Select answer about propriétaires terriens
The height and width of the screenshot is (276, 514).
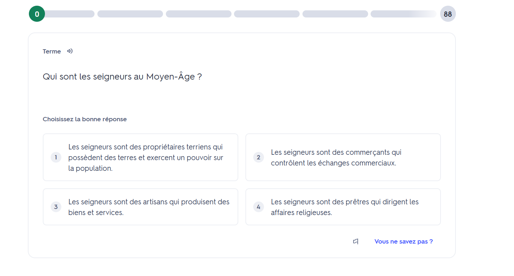tap(146, 157)
